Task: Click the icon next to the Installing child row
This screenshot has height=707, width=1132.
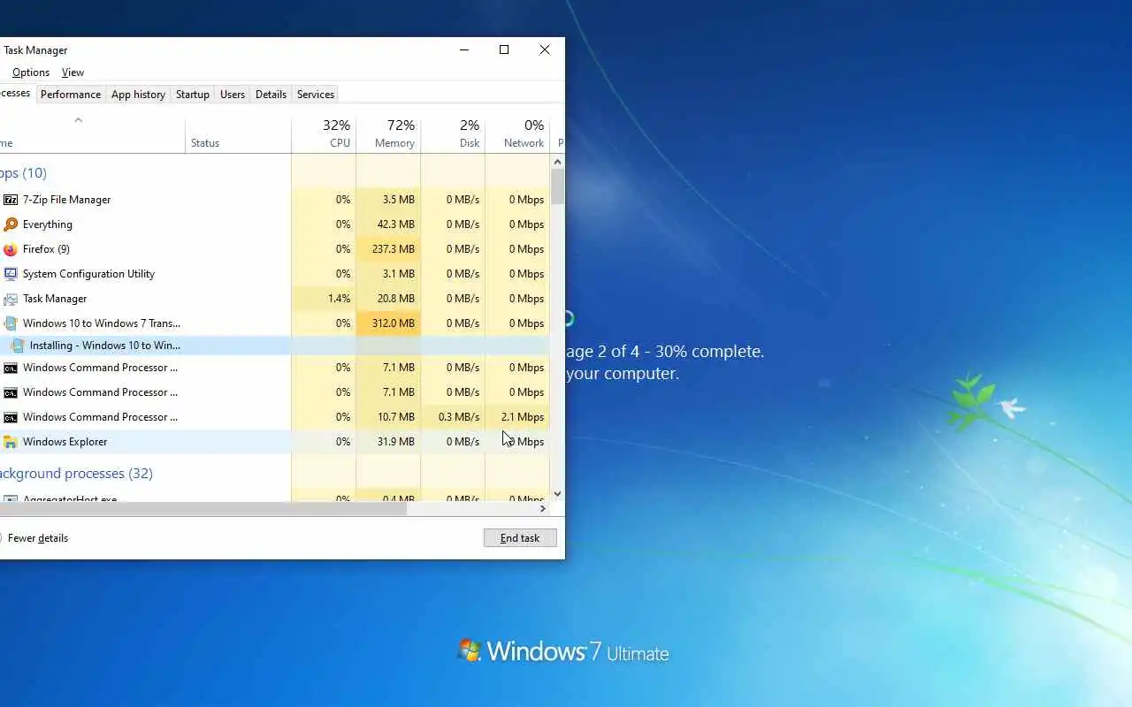Action: click(18, 346)
